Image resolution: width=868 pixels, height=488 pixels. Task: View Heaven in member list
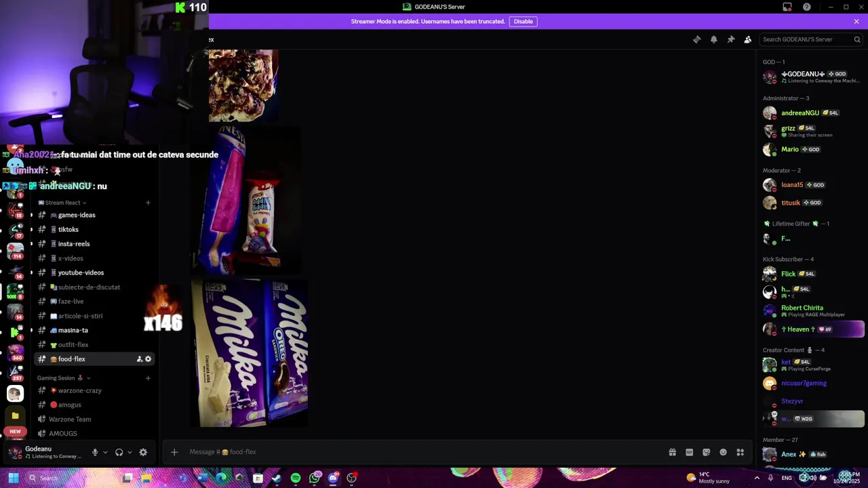pos(812,329)
